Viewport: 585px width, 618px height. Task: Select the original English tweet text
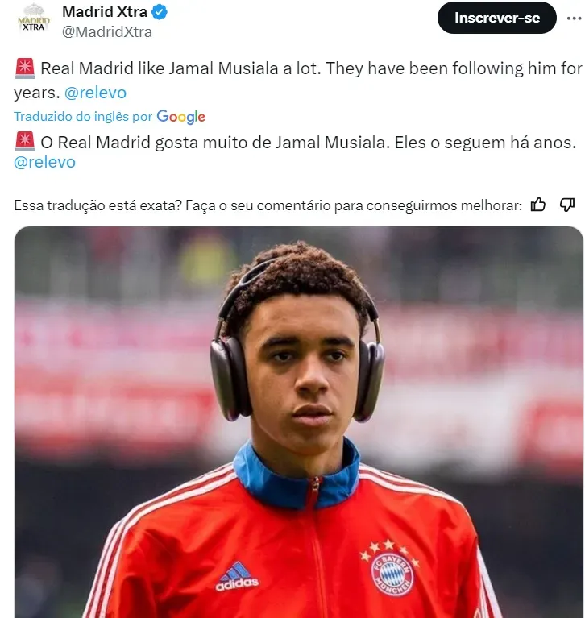click(298, 81)
